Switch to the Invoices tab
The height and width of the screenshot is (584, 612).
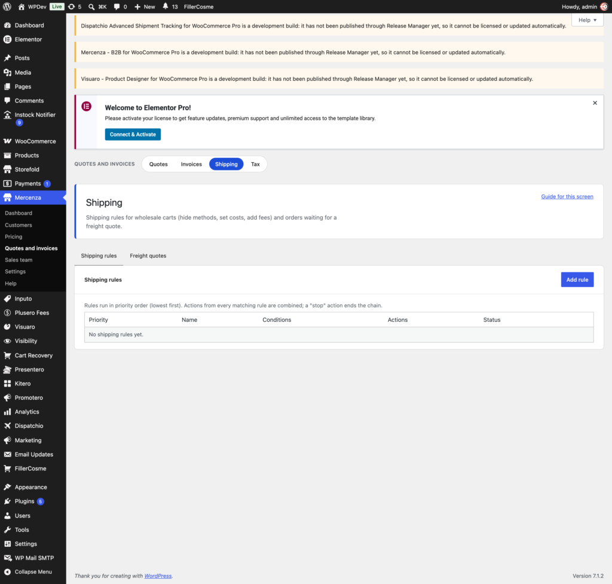(191, 164)
